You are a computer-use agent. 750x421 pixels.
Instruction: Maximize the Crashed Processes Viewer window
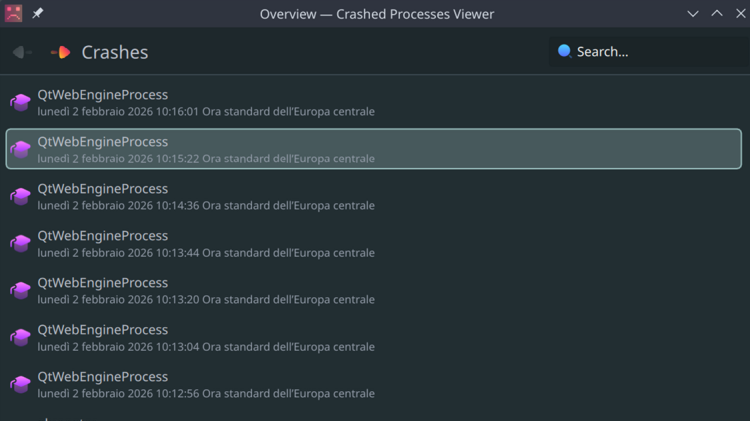pyautogui.click(x=717, y=13)
